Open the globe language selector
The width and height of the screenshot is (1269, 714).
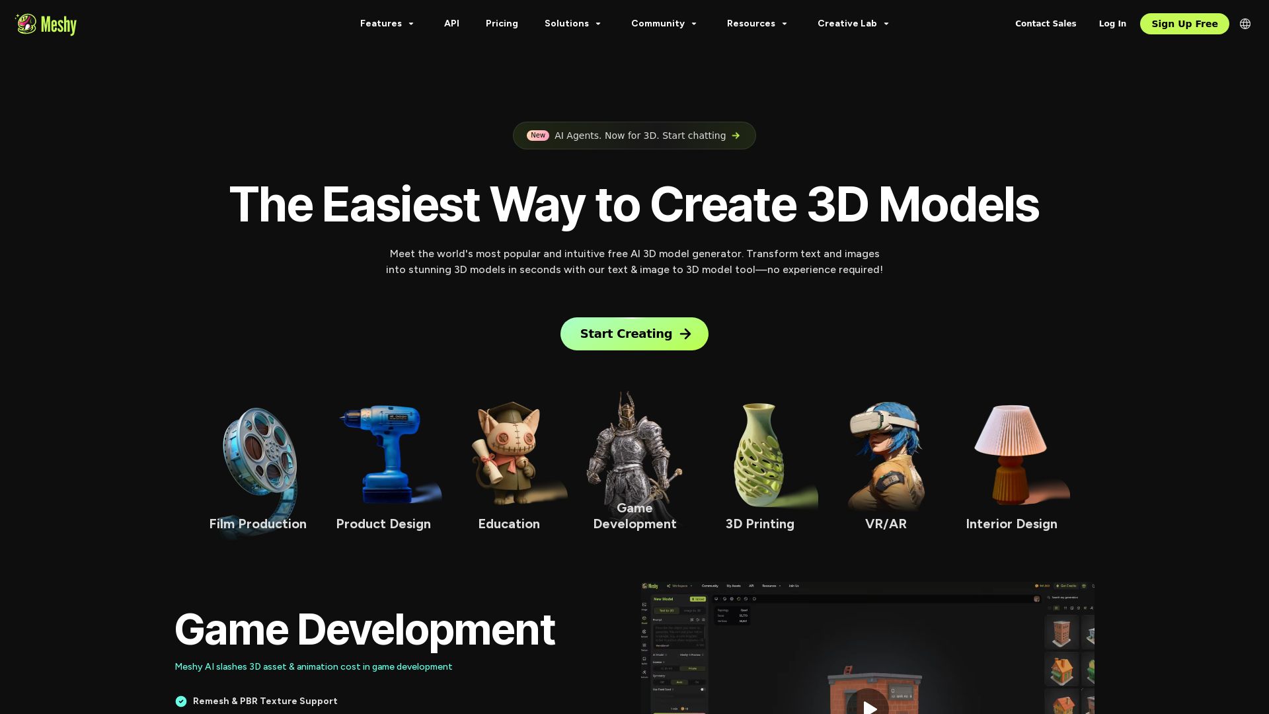click(1245, 24)
